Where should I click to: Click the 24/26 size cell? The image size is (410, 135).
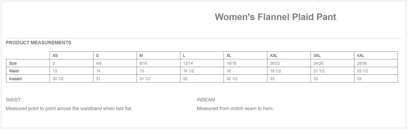(318, 64)
